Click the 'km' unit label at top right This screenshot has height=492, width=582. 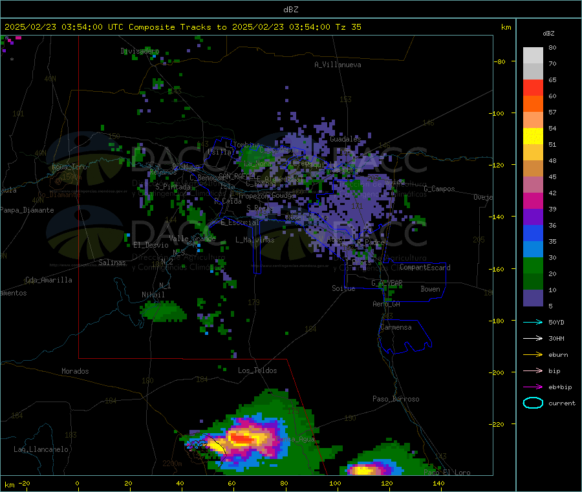click(506, 27)
